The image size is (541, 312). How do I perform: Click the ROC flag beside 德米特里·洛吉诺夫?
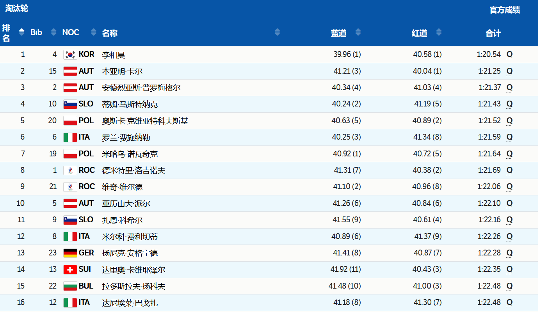pyautogui.click(x=70, y=170)
